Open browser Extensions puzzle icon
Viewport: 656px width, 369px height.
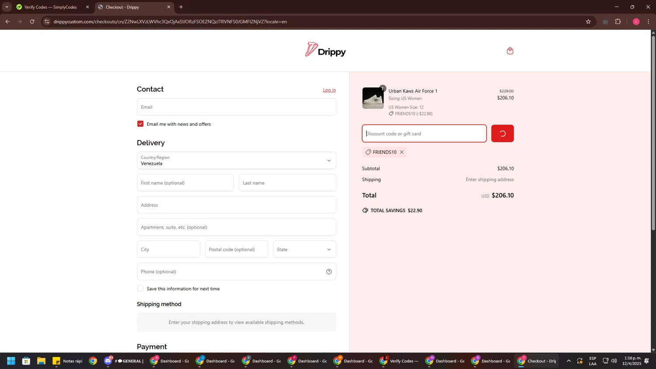[618, 21]
